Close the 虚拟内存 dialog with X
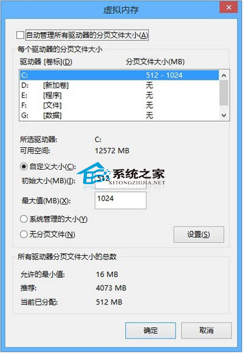 228,8
